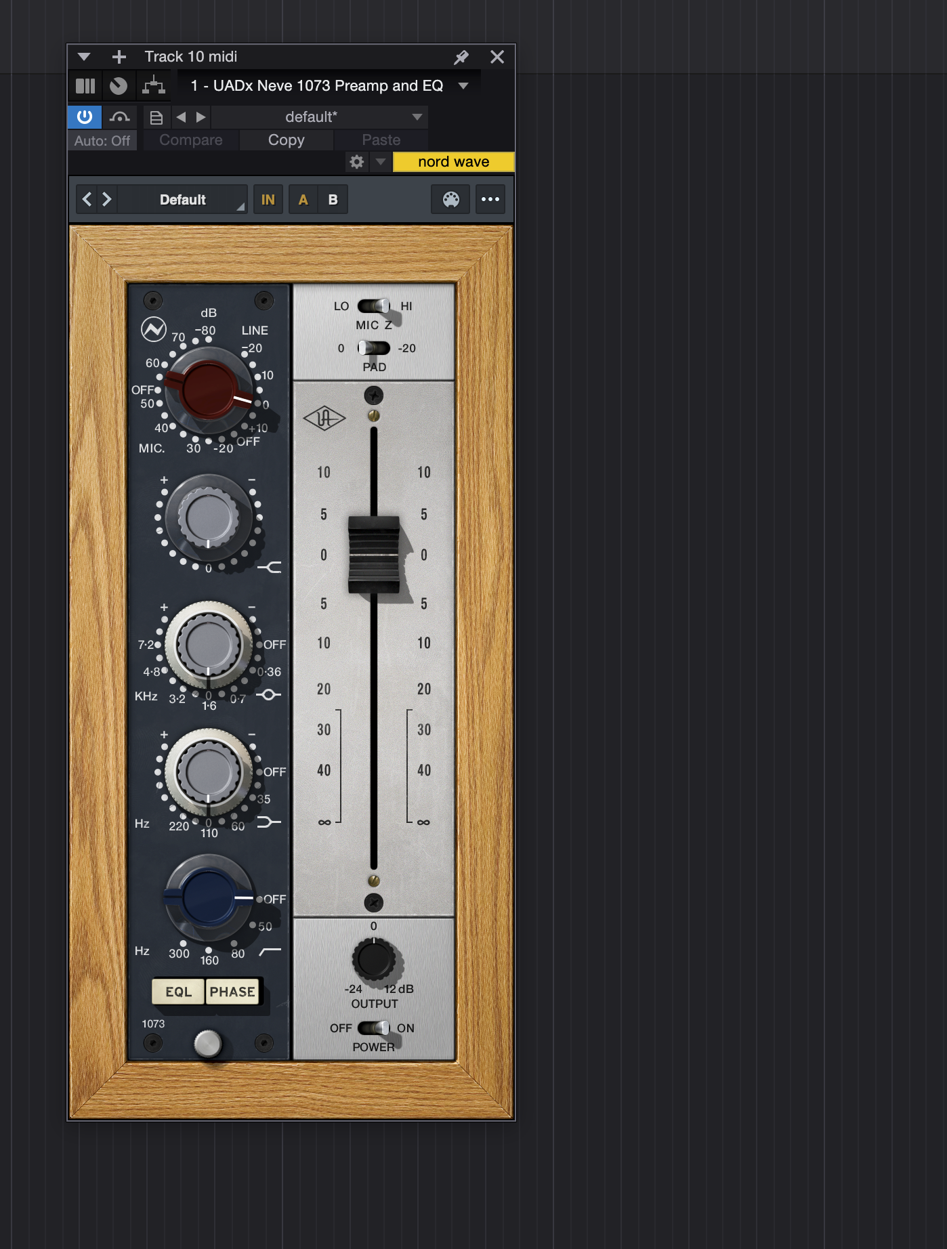Click the high shelf curve symbol

[x=270, y=567]
